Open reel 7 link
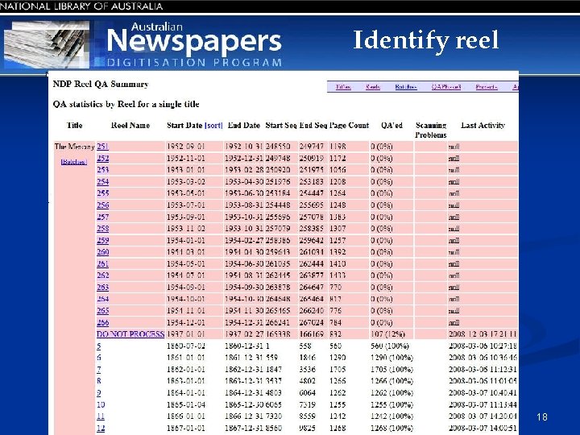580x435 pixels. (x=99, y=370)
